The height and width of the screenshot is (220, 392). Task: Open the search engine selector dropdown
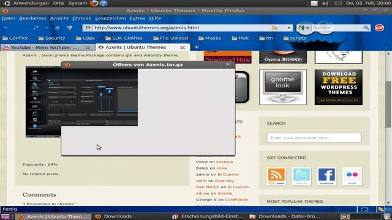[x=304, y=28]
